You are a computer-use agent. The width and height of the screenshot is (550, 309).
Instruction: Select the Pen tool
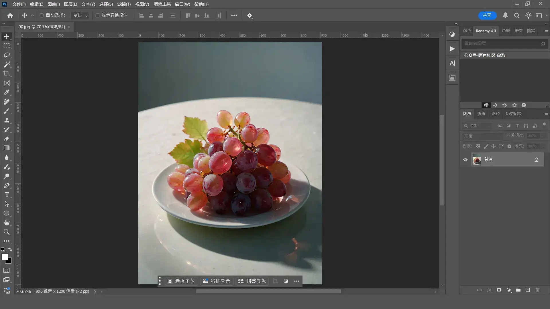pyautogui.click(x=7, y=185)
